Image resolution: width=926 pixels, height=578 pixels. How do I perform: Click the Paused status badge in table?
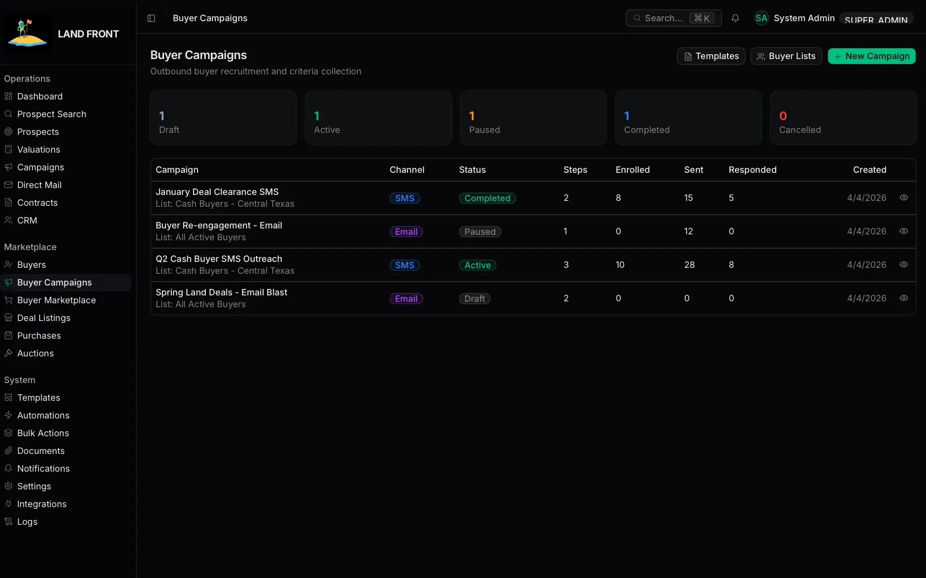(480, 232)
